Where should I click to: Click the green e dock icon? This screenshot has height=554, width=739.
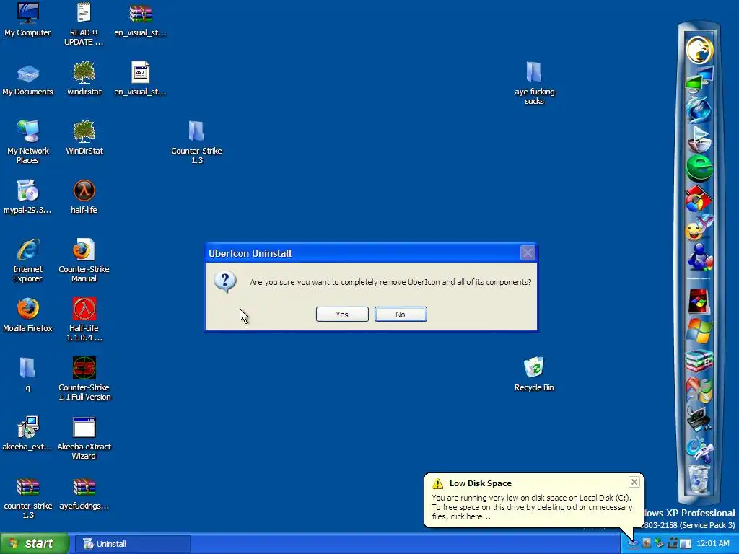click(x=699, y=168)
